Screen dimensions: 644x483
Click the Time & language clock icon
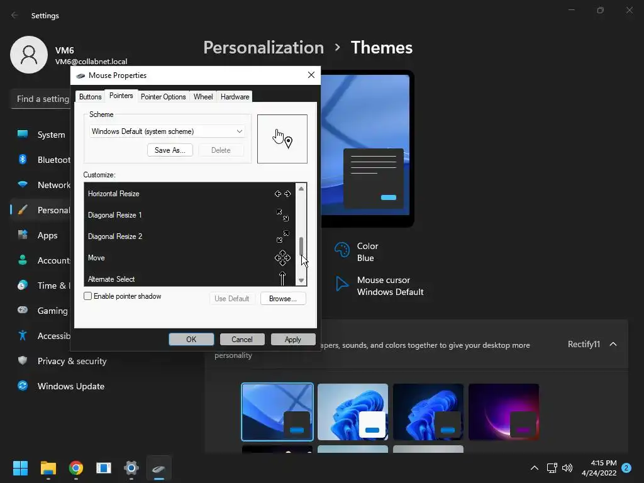[x=23, y=285]
